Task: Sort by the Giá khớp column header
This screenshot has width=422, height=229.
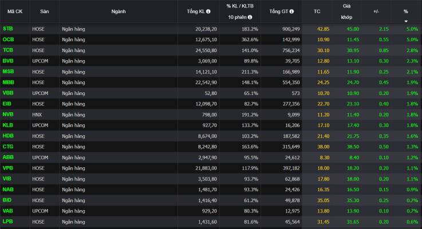Action: (346, 11)
